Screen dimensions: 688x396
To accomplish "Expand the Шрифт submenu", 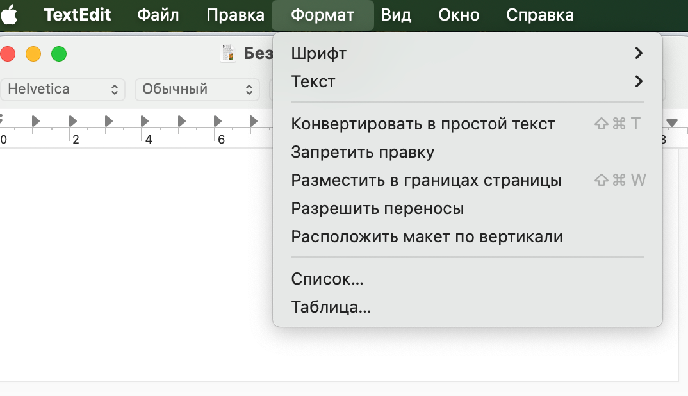I will point(467,53).
